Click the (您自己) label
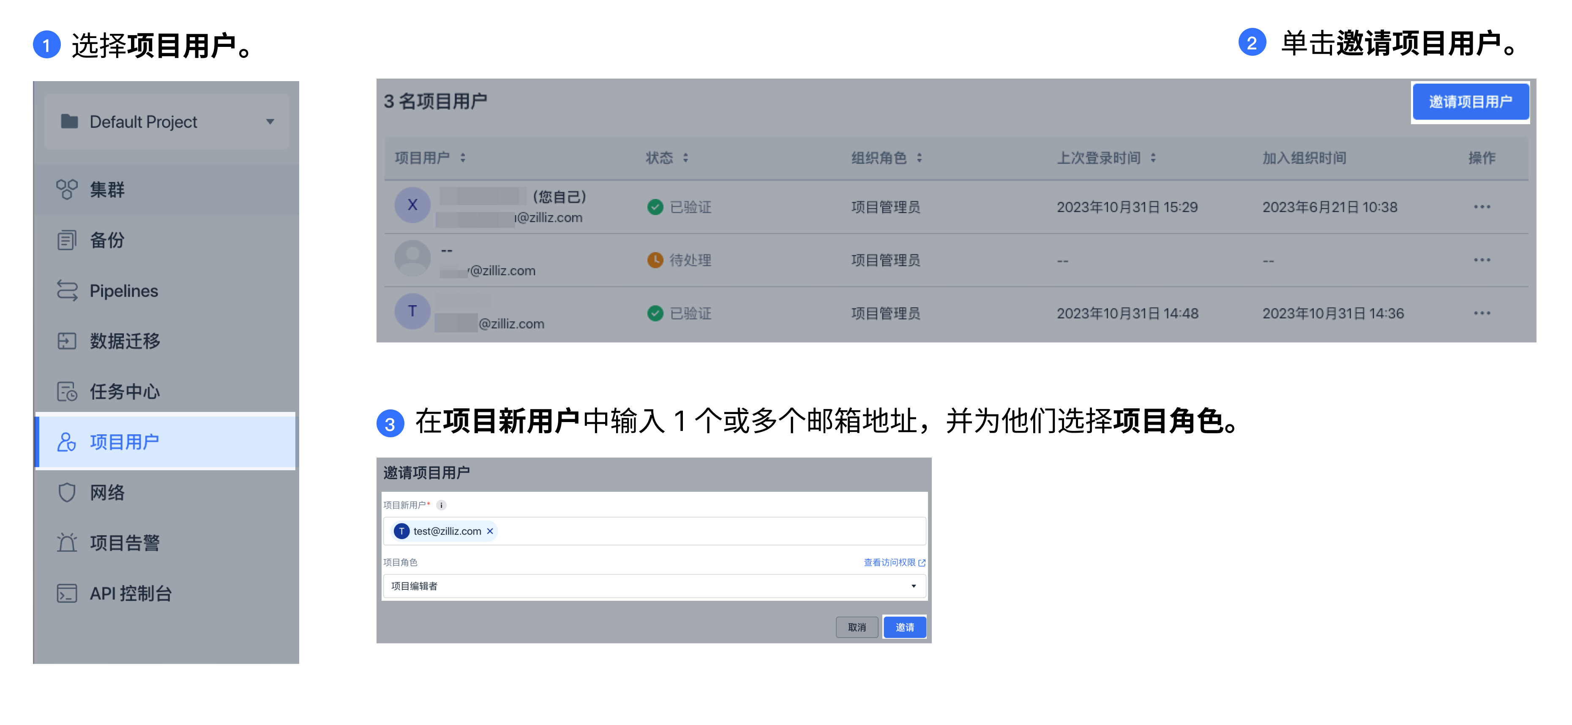The width and height of the screenshot is (1572, 725). point(559,196)
